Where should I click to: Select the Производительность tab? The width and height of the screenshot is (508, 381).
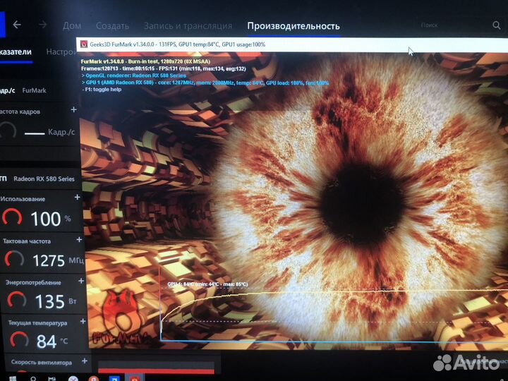293,26
